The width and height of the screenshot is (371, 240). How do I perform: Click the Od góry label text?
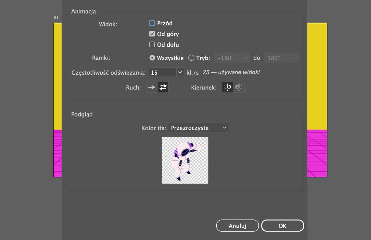point(168,34)
